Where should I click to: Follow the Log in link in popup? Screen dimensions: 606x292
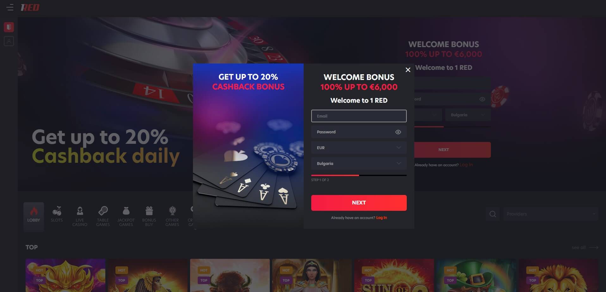tap(381, 218)
